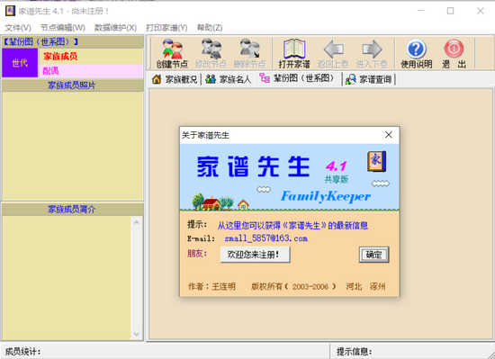The height and width of the screenshot is (359, 495).
Task: Click the red 退出 exit power icon
Action: tap(454, 49)
